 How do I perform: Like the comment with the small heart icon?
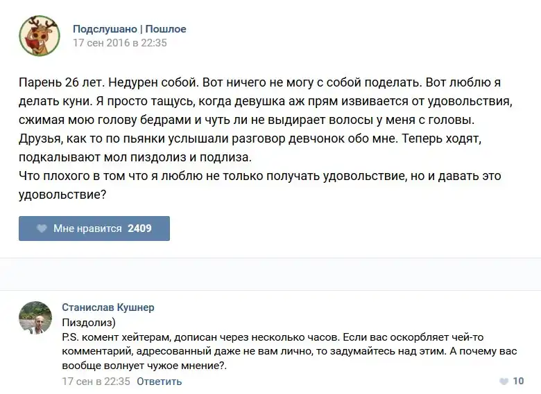point(504,382)
